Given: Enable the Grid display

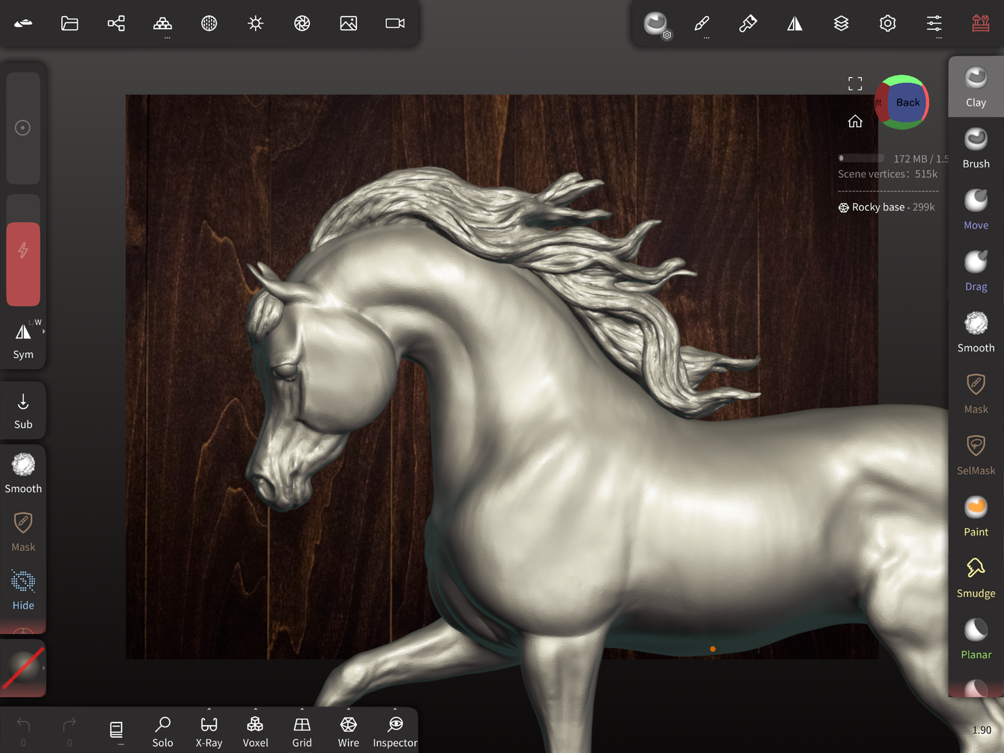Looking at the screenshot, I should [302, 731].
